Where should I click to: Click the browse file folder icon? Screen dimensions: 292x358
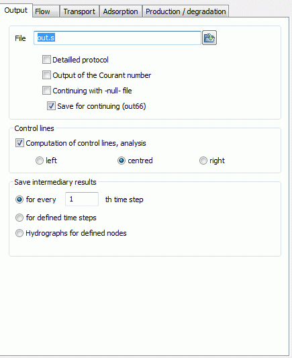coord(209,38)
